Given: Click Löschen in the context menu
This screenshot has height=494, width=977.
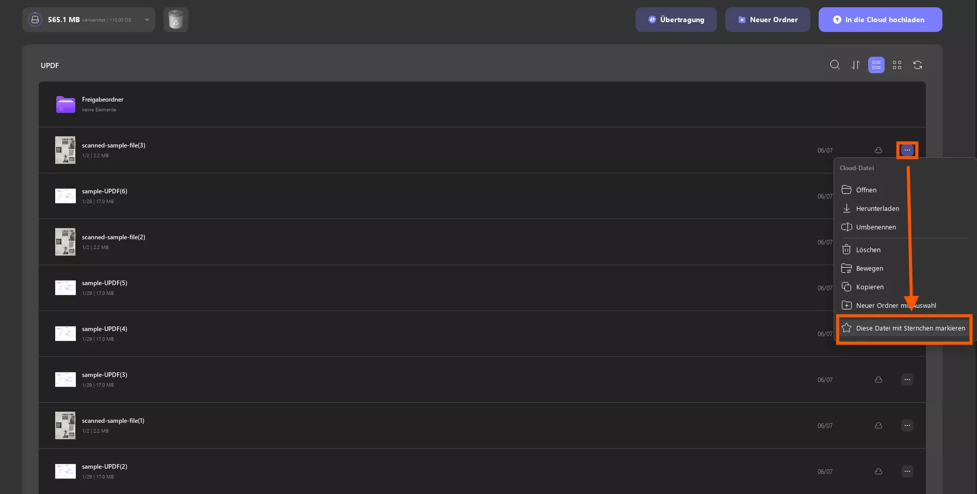Looking at the screenshot, I should click(868, 250).
